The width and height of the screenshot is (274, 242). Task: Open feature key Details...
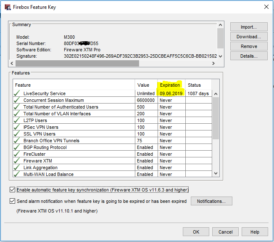(x=249, y=56)
